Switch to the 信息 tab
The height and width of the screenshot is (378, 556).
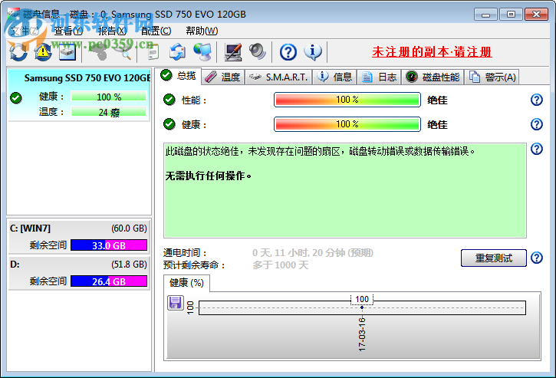click(334, 77)
